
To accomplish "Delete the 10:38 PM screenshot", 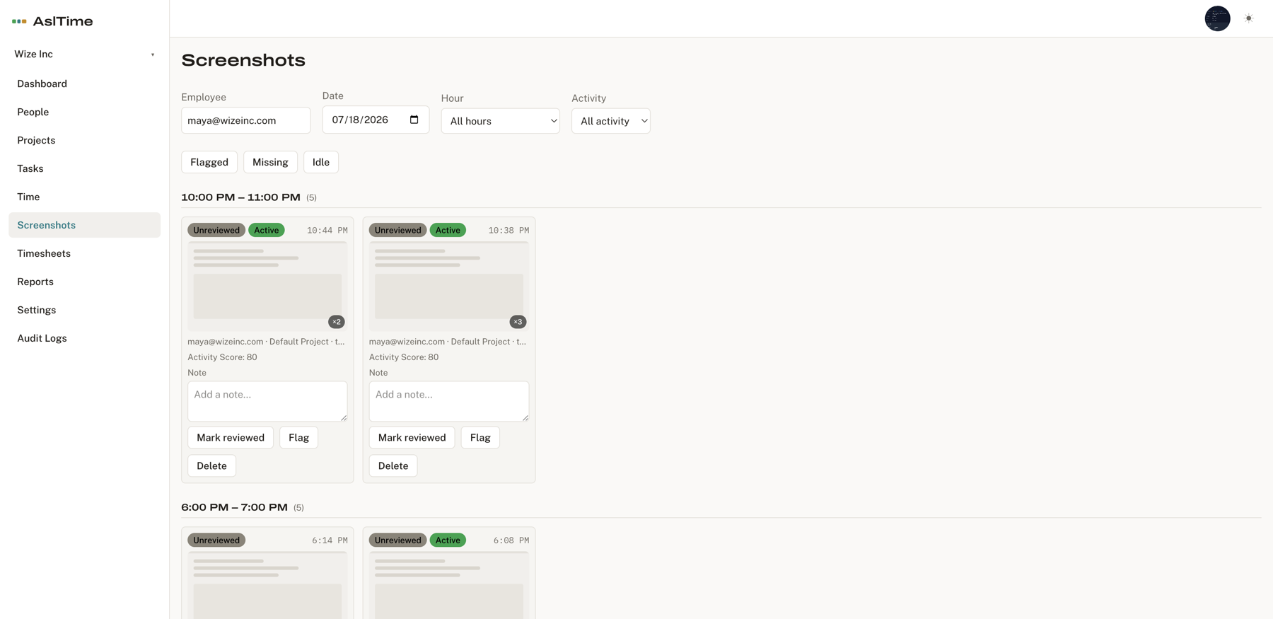I will 393,465.
